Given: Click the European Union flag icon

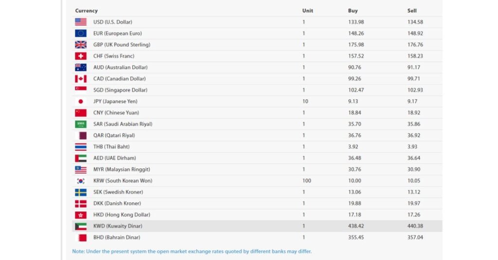Looking at the screenshot, I should [81, 33].
